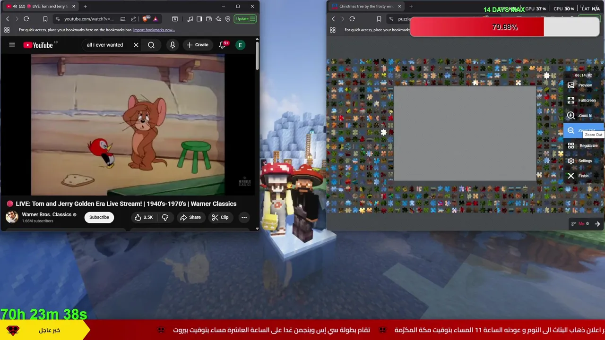The height and width of the screenshot is (340, 605).
Task: Reload the YouTube page
Action: 26,19
